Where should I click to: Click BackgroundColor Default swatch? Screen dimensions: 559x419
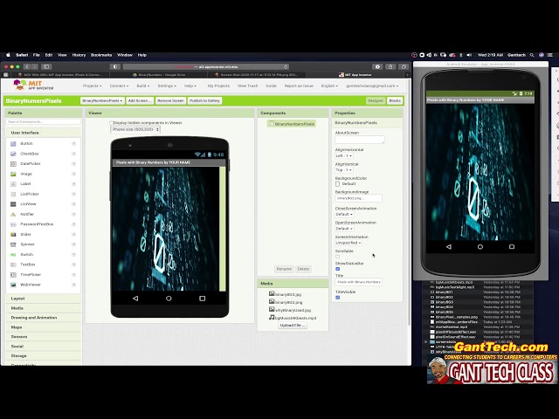point(338,184)
